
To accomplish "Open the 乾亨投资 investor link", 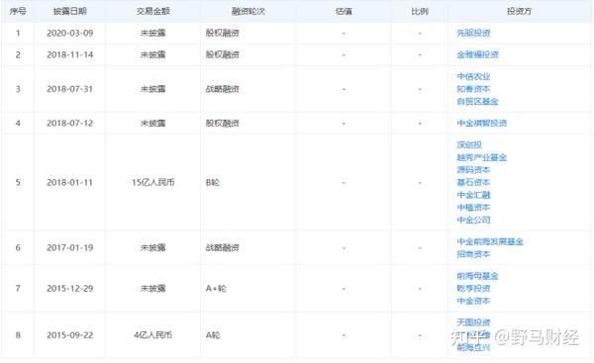I will click(x=473, y=289).
